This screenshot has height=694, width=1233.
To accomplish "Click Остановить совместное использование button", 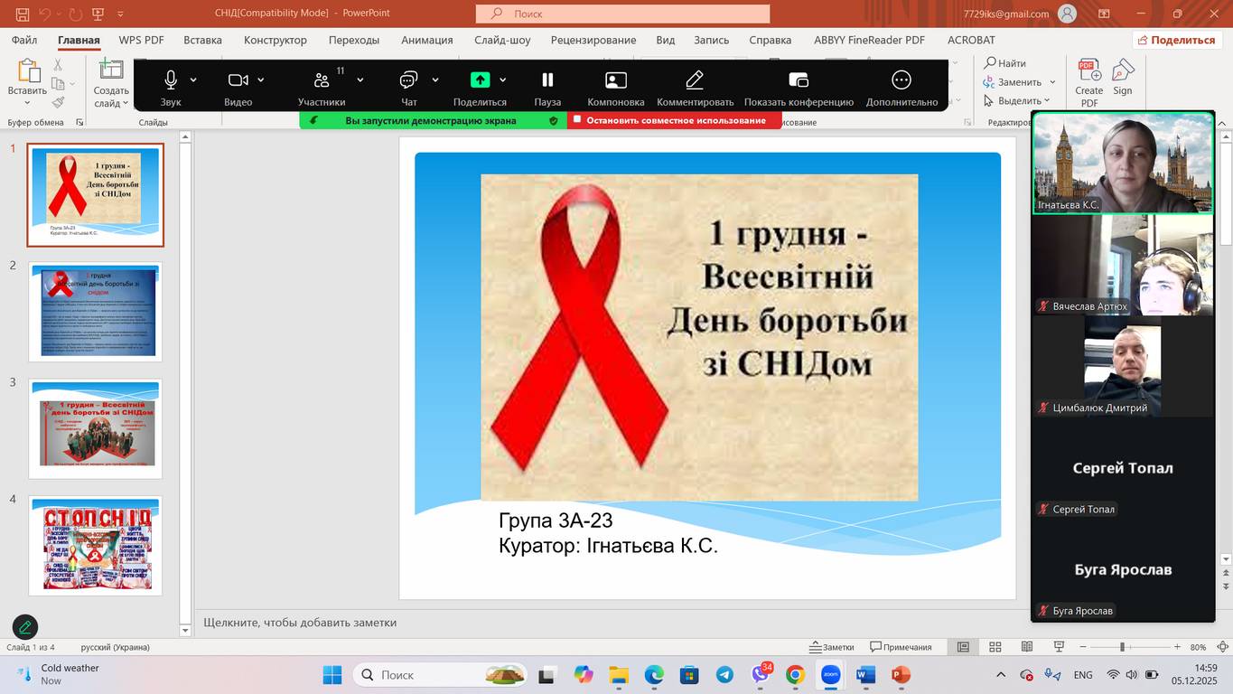I will pyautogui.click(x=675, y=120).
